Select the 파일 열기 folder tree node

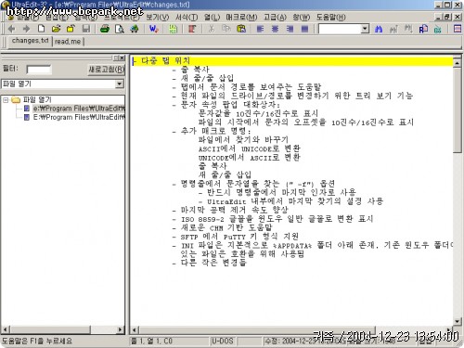pyautogui.click(x=37, y=100)
